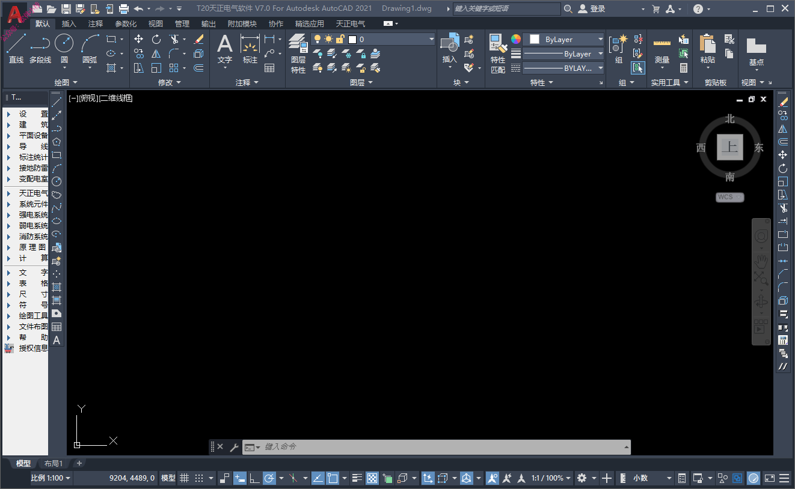Click the Undo arrow in quick access toolbar
This screenshot has height=489, width=795.
138,8
